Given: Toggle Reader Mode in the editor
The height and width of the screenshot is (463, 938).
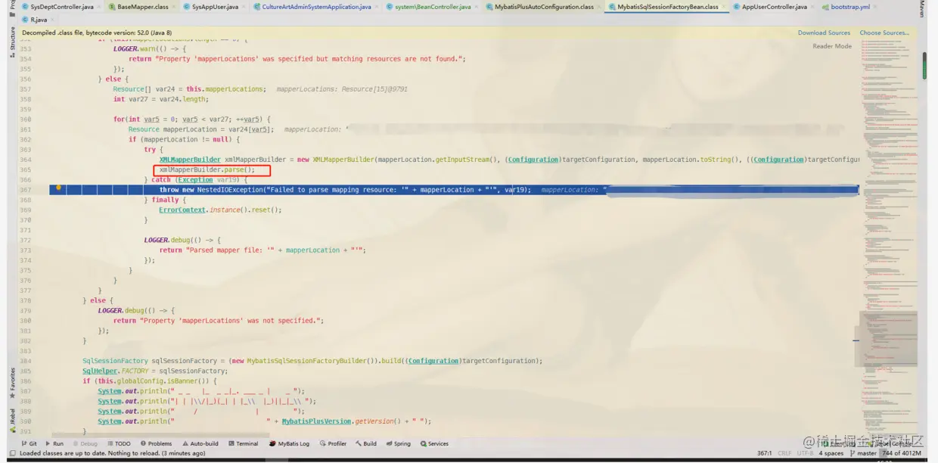Looking at the screenshot, I should (x=832, y=46).
